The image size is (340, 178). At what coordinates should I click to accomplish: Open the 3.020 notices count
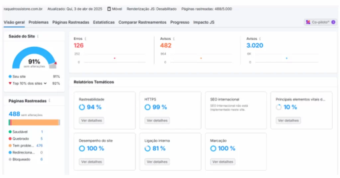coord(255,45)
